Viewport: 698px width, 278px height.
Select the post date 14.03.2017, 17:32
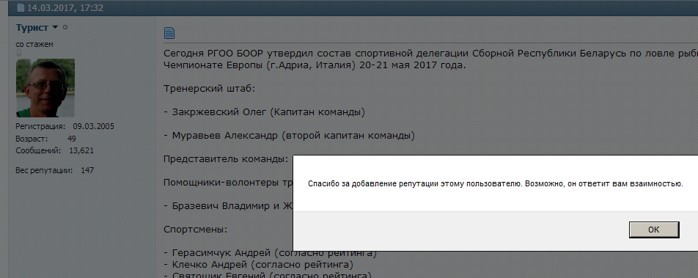click(x=65, y=8)
